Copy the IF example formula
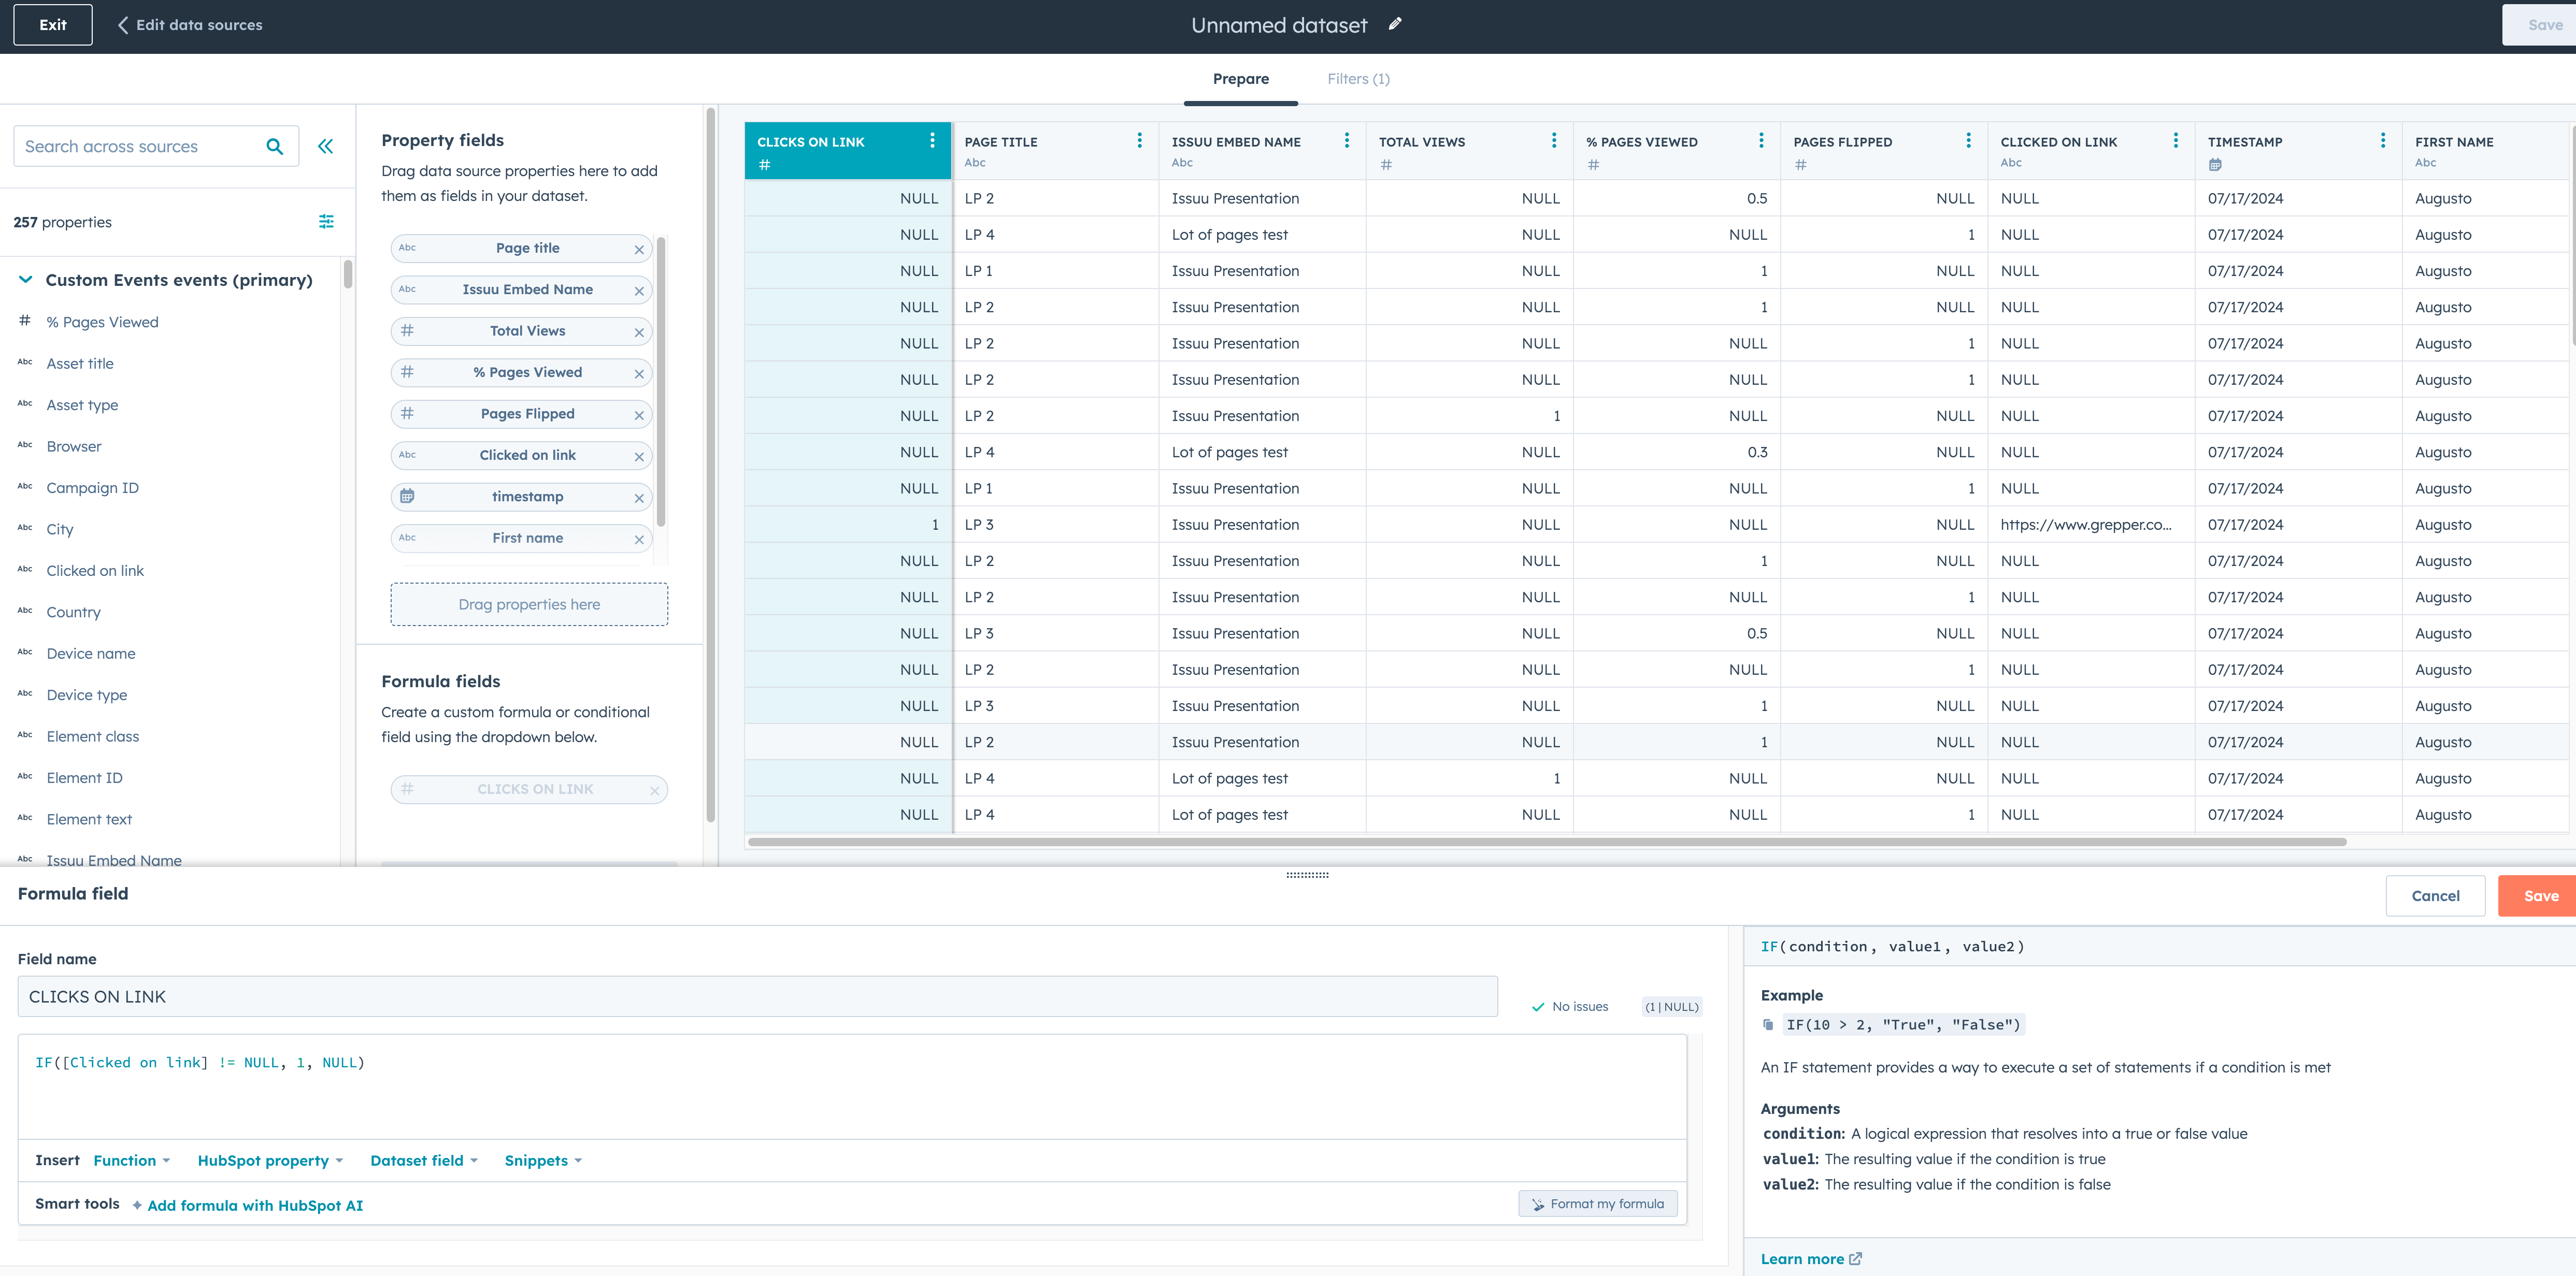2576x1276 pixels. [1768, 1024]
